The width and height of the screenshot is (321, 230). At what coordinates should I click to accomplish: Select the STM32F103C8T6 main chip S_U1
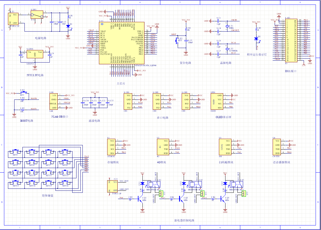click(x=122, y=43)
